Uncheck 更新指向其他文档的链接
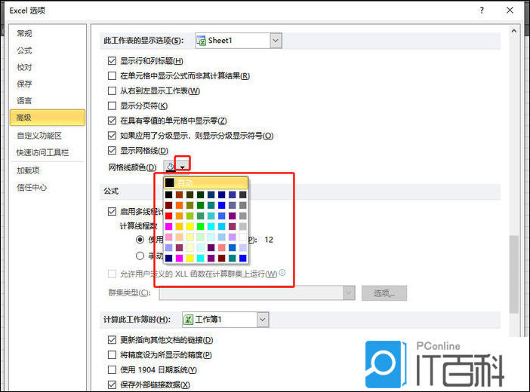This screenshot has width=530, height=392. [112, 340]
